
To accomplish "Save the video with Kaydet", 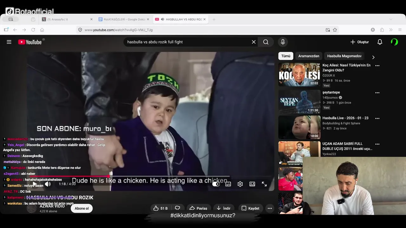I will tap(250, 208).
